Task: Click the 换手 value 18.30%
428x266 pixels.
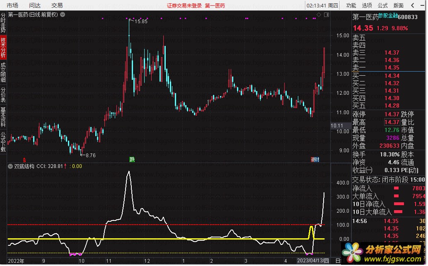Action: 389,155
